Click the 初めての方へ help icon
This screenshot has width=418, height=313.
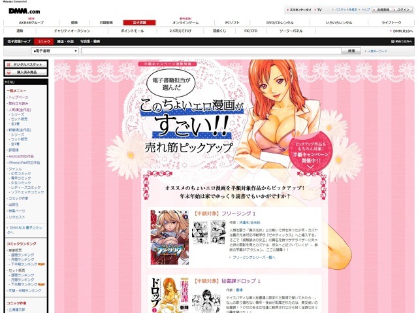pyautogui.click(x=393, y=42)
